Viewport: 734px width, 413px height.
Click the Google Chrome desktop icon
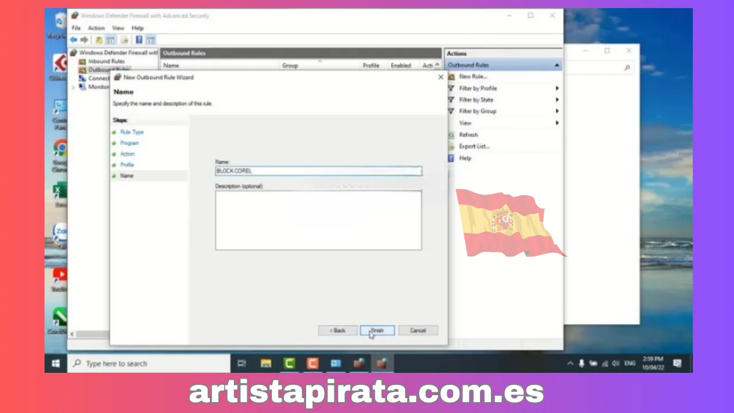click(60, 149)
